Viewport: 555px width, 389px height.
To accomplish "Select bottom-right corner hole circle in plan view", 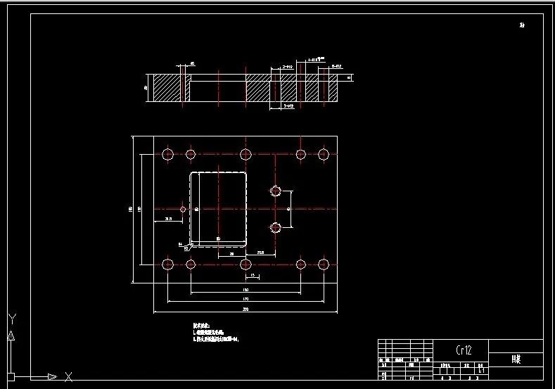I will pos(324,264).
